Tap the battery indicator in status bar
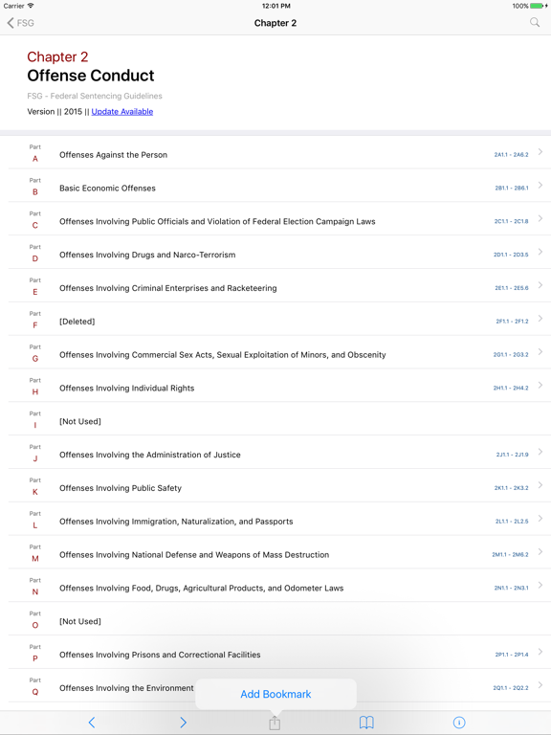This screenshot has width=551, height=735. pos(538,6)
